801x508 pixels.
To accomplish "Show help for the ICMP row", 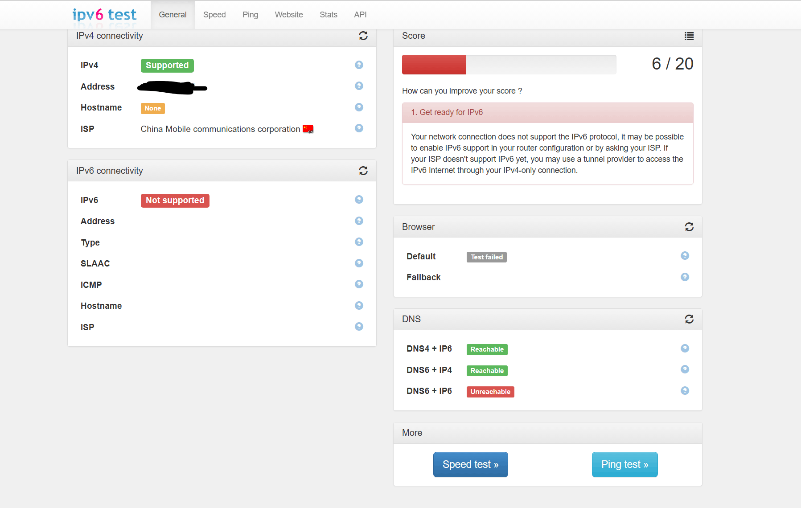I will (x=359, y=284).
